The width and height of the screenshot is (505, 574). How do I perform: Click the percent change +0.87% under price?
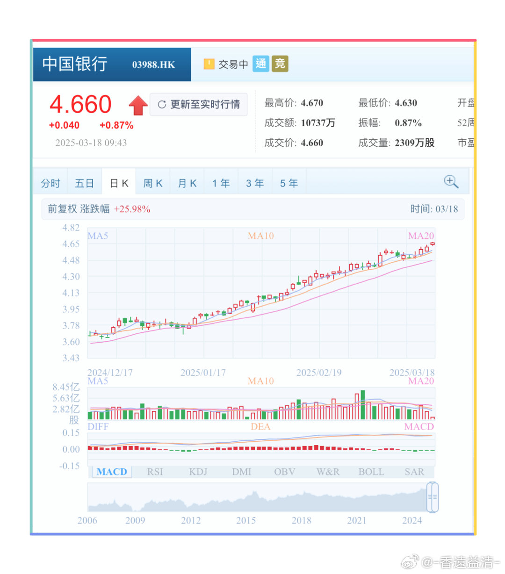click(x=116, y=125)
